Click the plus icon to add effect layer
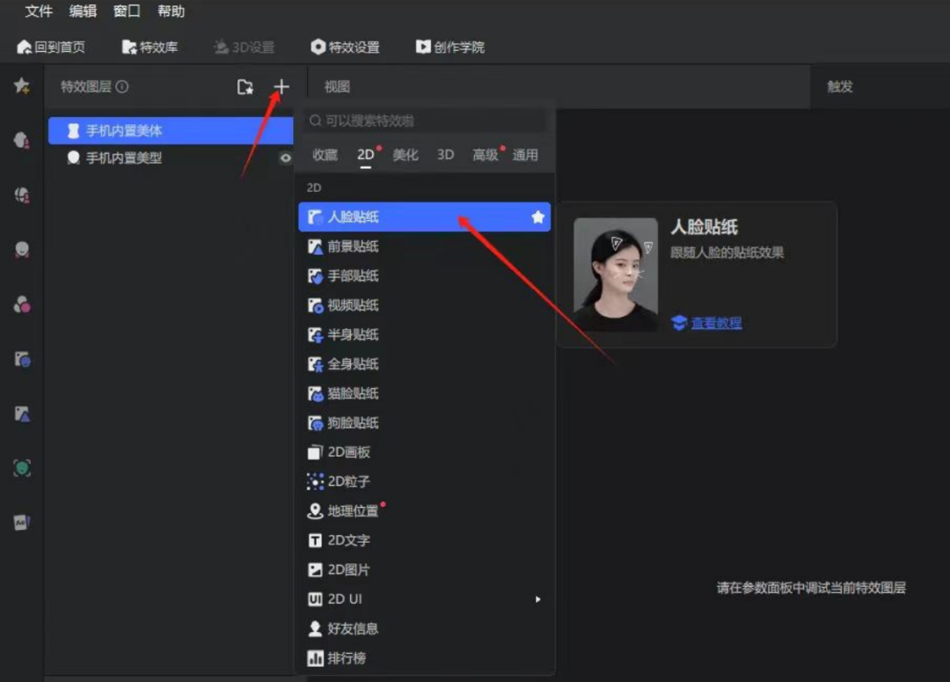Image resolution: width=950 pixels, height=682 pixels. click(x=281, y=86)
